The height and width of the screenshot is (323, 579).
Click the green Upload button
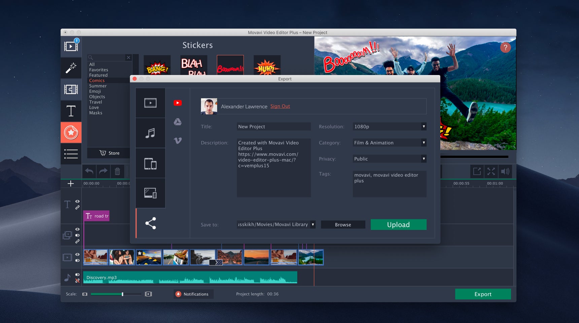399,224
